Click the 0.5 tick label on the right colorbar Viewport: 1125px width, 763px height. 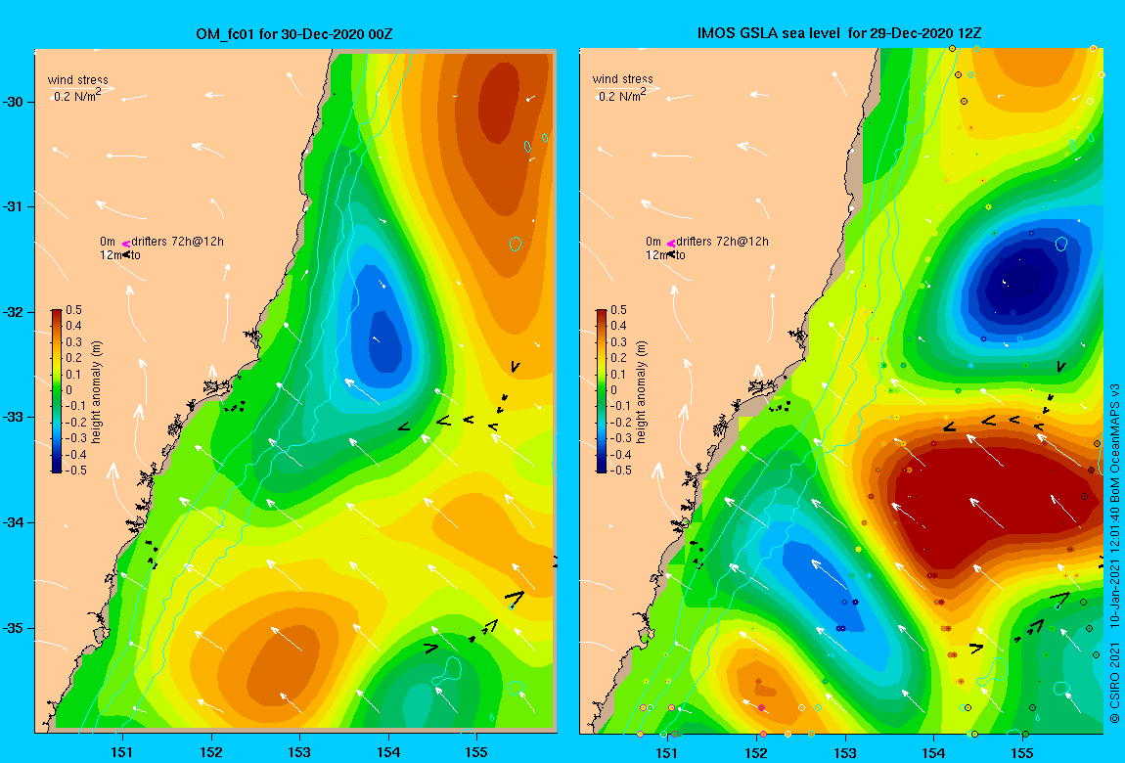click(x=618, y=310)
